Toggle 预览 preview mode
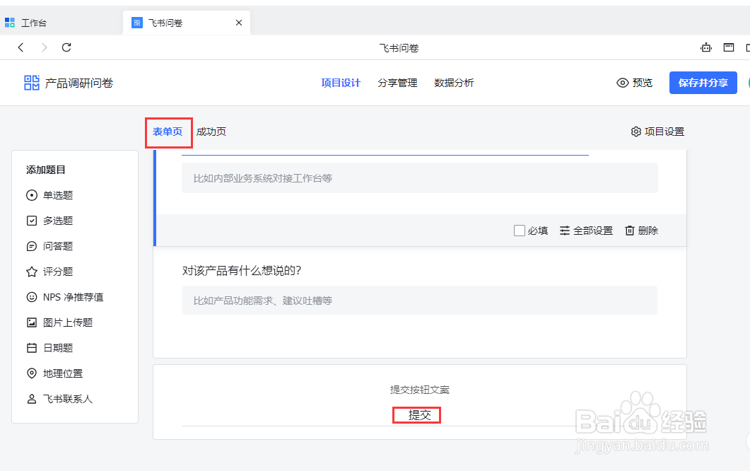This screenshot has height=471, width=750. tap(634, 82)
